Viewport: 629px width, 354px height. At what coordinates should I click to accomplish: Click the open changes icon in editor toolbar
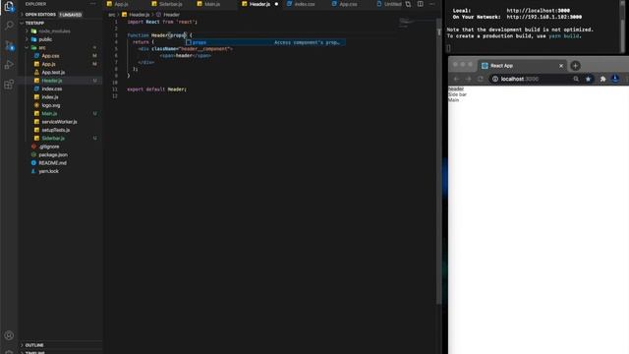click(408, 4)
